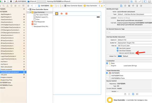Image resolution: width=152 pixels, height=103 pixels.
Task: Show the Quick Help inspector tab
Action: click(125, 6)
